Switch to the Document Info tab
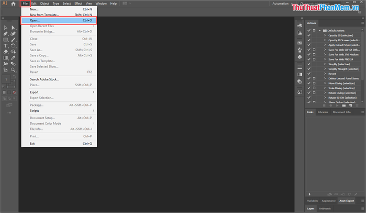Screen dimensions: 366x213 (x=341, y=112)
